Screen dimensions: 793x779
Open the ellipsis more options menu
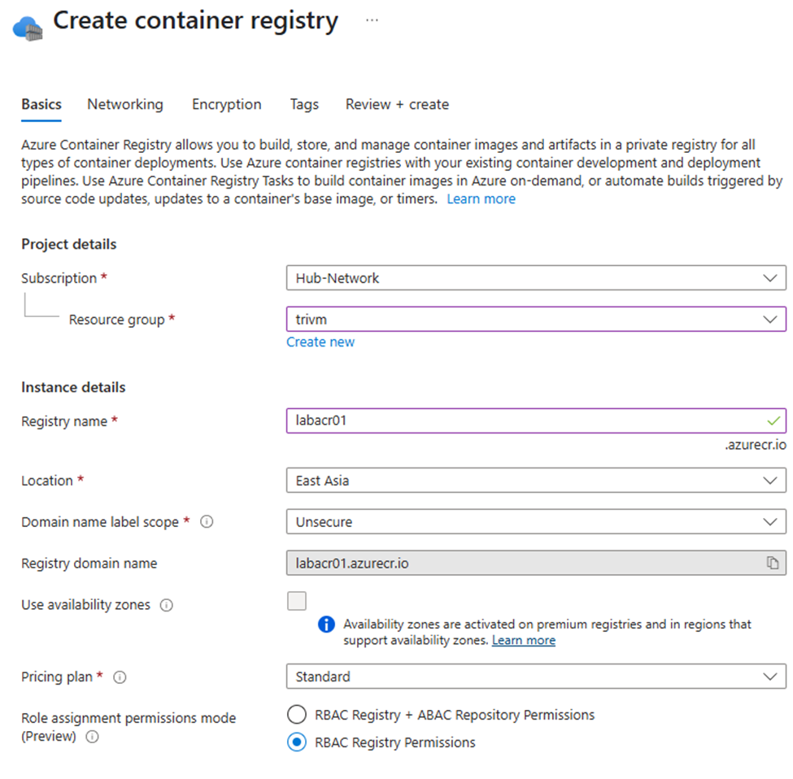pyautogui.click(x=372, y=20)
